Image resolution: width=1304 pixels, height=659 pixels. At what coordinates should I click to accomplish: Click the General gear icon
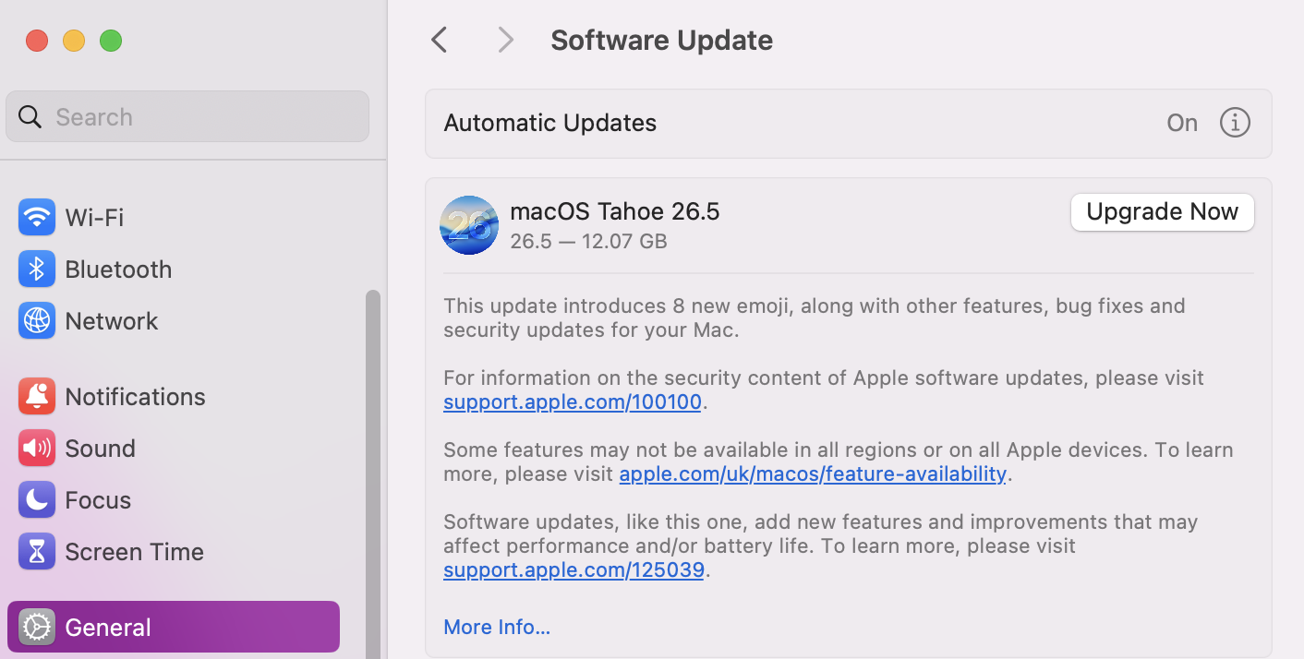(37, 628)
